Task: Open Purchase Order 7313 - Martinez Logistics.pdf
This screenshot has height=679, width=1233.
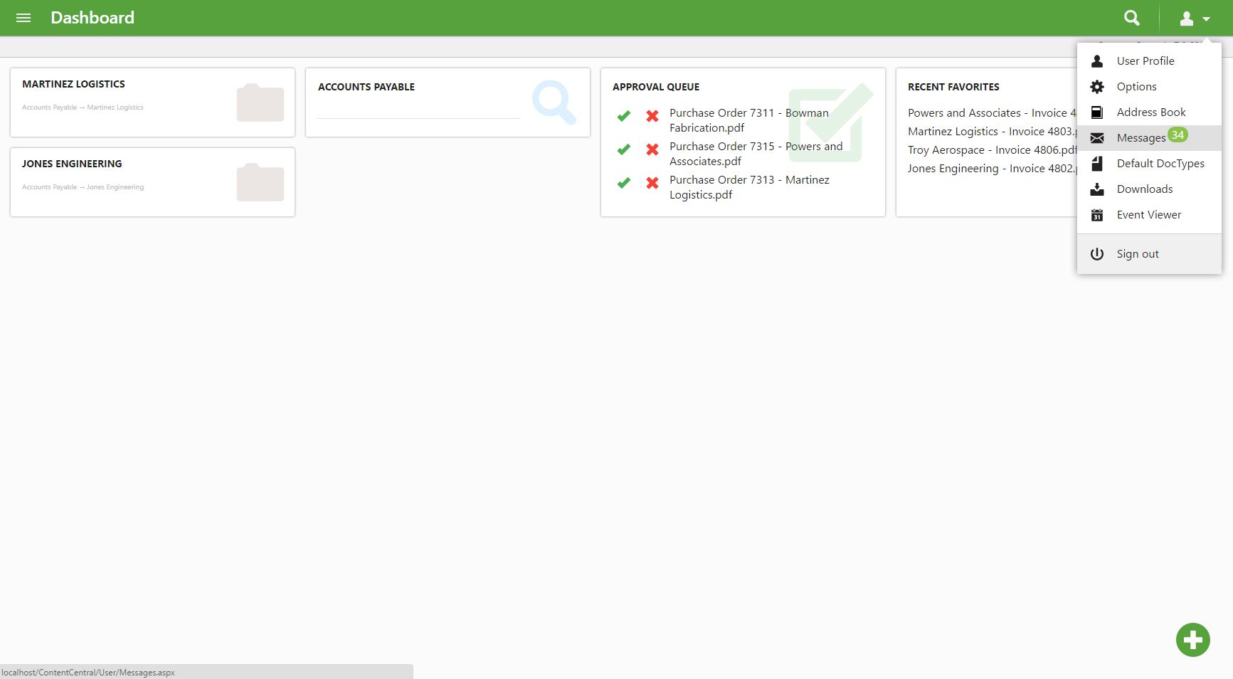Action: (749, 187)
